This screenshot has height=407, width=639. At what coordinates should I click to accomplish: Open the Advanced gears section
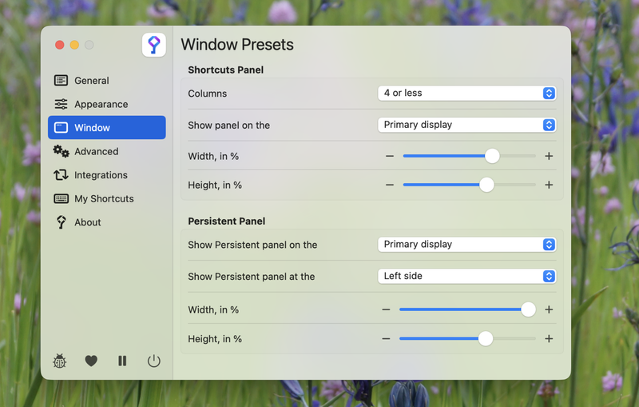tap(96, 151)
